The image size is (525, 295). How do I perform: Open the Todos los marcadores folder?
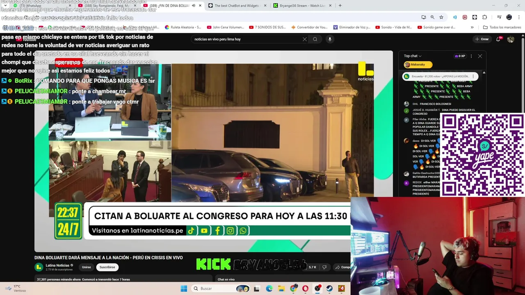(502, 27)
